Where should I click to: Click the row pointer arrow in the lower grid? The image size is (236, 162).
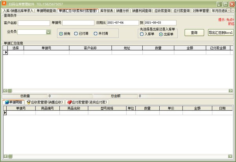(5, 113)
